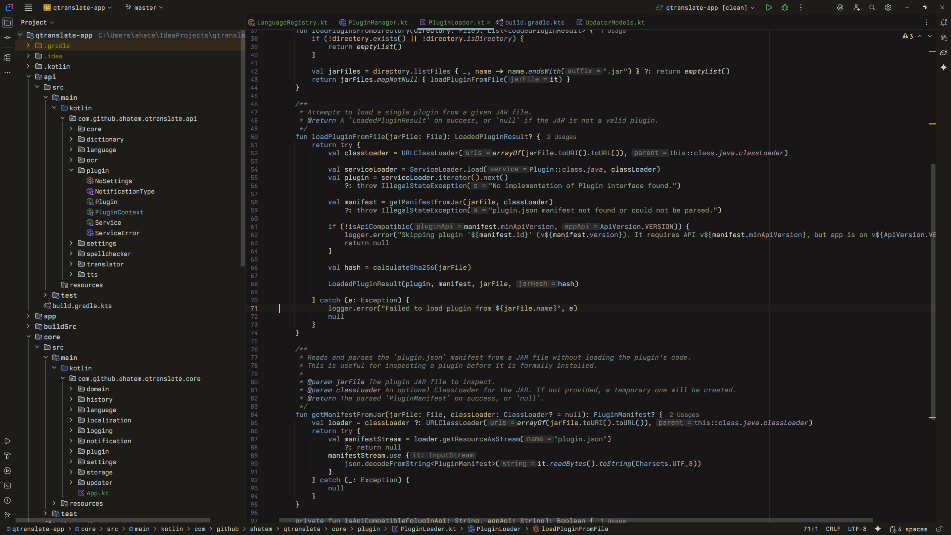951x535 pixels.
Task: Open the Code With Me user icon
Action: [856, 7]
